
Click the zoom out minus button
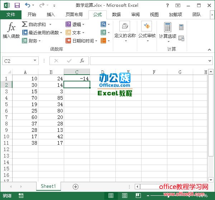coord(148,196)
